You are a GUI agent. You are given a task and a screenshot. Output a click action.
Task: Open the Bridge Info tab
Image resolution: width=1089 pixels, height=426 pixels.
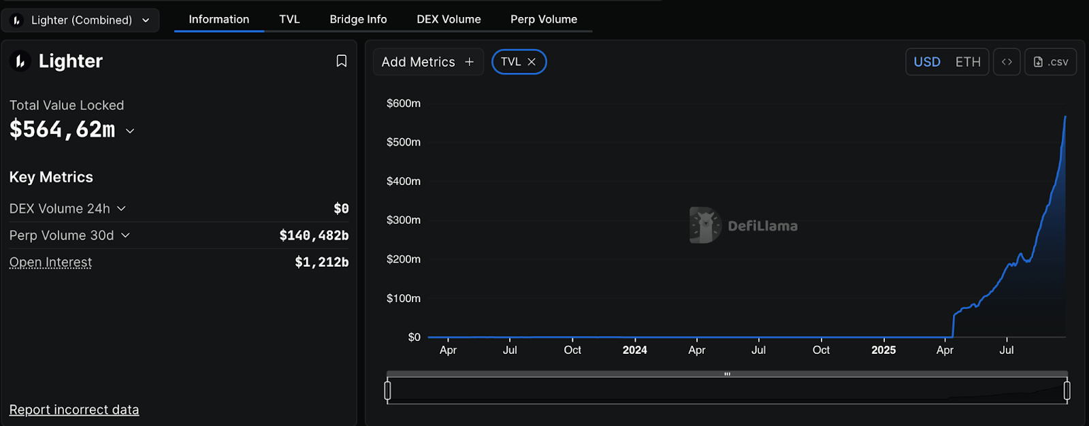click(358, 19)
